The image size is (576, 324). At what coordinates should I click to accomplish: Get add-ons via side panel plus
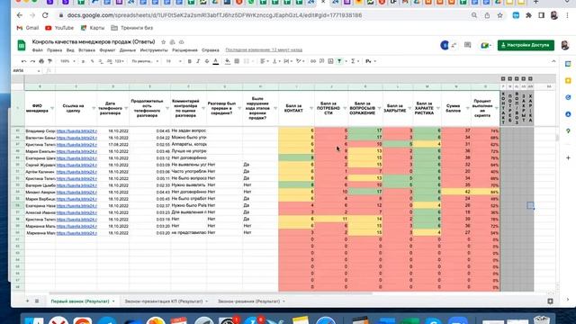click(x=568, y=158)
